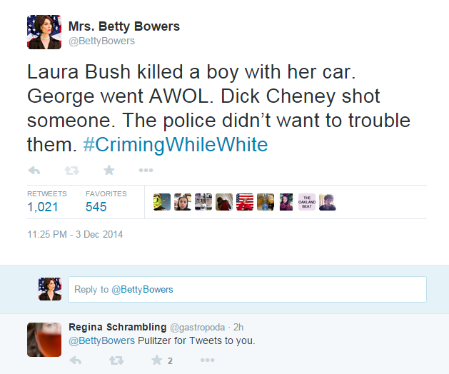Click the #CrimingWhileWhite hashtag

coord(175,145)
